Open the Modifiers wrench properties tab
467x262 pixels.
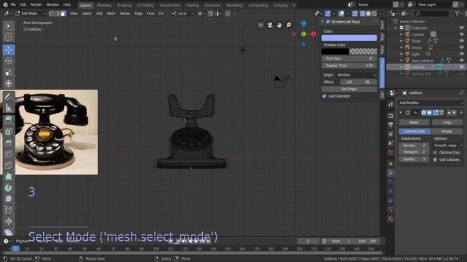pos(390,173)
